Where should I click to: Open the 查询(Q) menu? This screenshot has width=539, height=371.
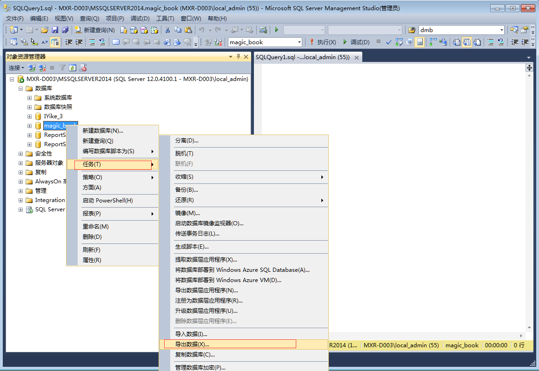click(89, 18)
